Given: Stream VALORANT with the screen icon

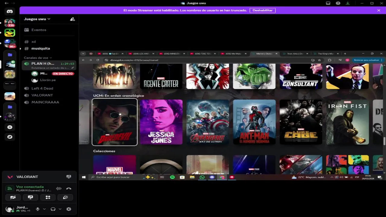Looking at the screenshot, I should pos(69,177).
